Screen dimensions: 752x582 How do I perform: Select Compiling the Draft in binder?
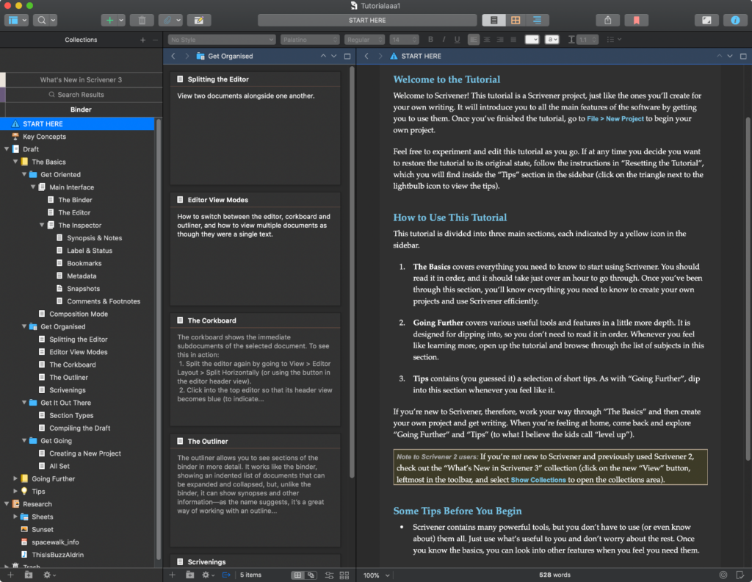pyautogui.click(x=78, y=428)
